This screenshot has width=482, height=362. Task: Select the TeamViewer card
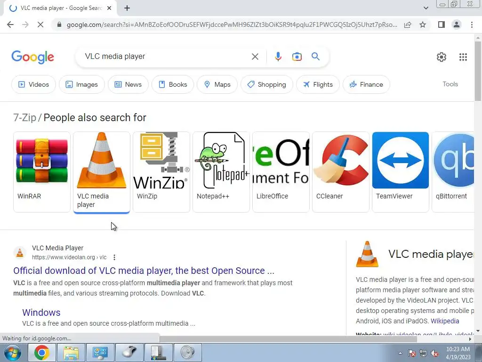[x=400, y=172]
